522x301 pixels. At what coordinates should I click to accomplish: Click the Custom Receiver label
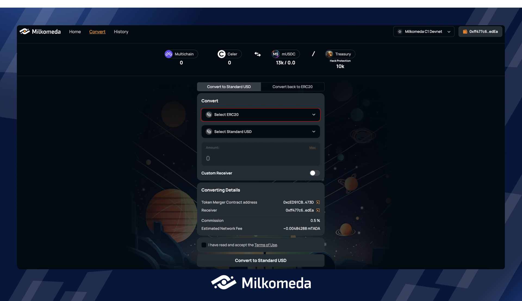pyautogui.click(x=217, y=173)
